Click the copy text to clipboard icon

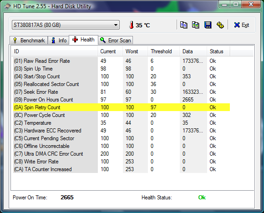coord(183,25)
